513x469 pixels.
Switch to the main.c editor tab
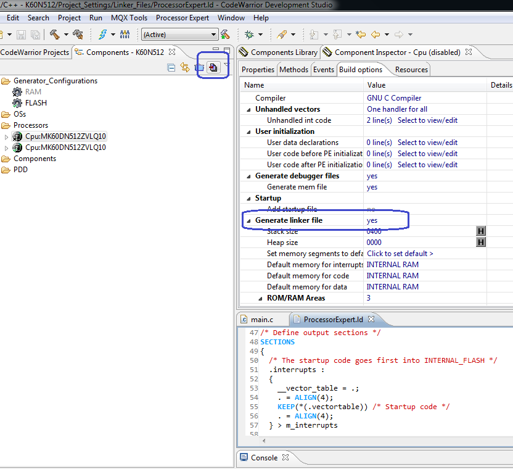[261, 320]
